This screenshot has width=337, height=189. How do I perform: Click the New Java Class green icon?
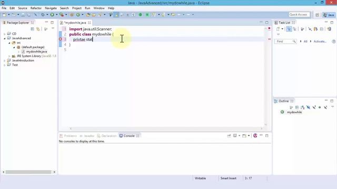click(78, 15)
